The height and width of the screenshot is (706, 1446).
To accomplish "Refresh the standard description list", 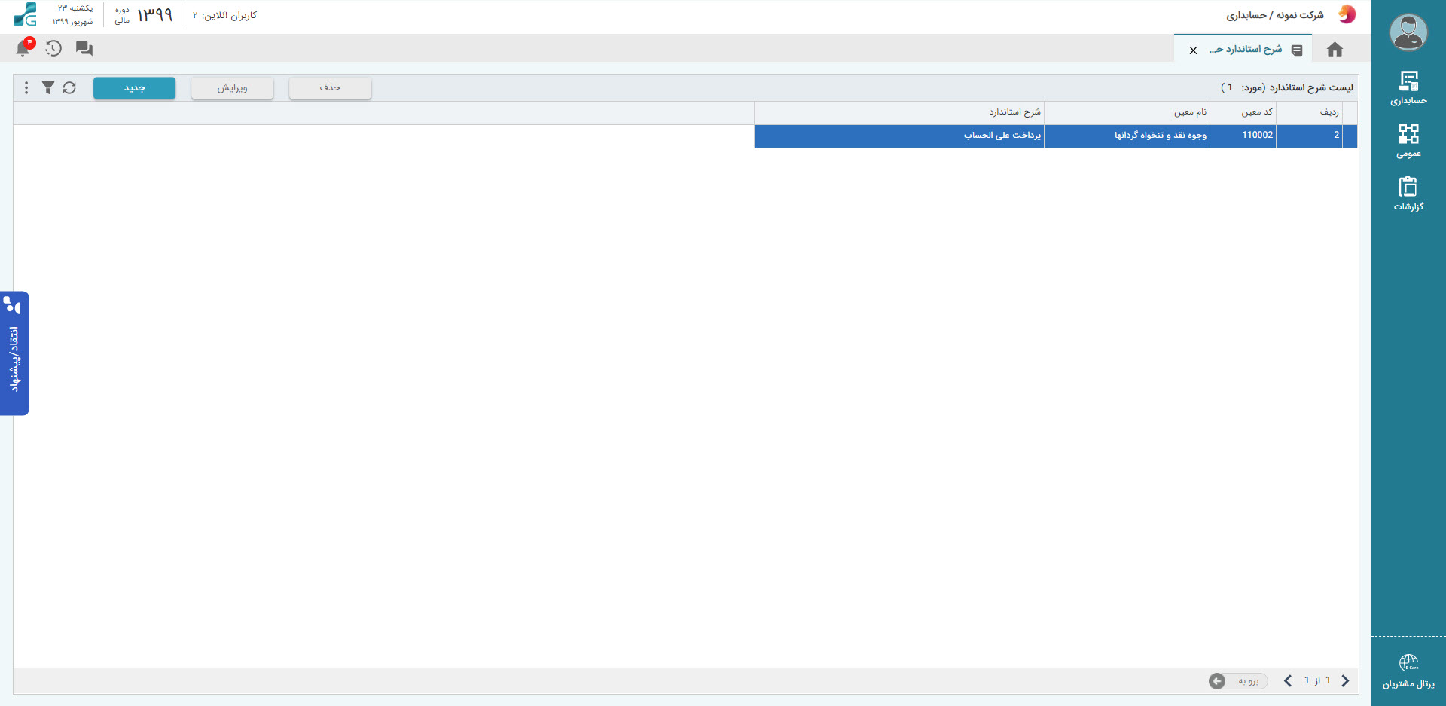I will pos(69,87).
